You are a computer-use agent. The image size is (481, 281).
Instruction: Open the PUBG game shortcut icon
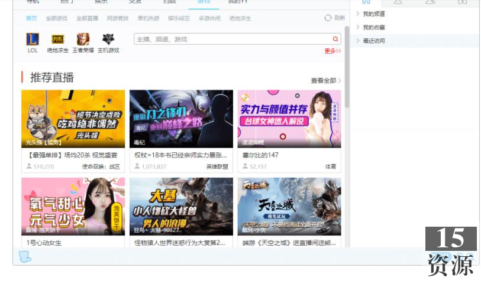[57, 39]
